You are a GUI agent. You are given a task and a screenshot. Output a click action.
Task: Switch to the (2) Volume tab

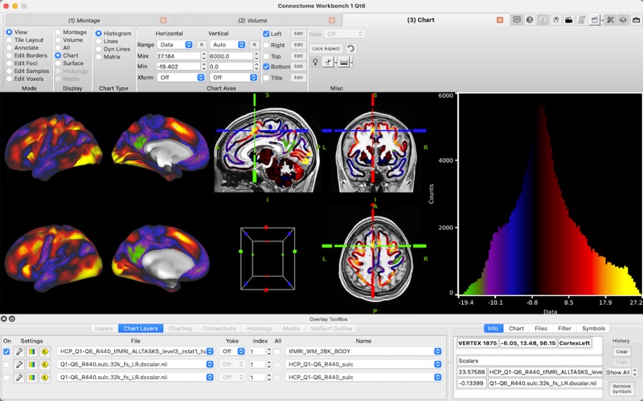coord(252,21)
